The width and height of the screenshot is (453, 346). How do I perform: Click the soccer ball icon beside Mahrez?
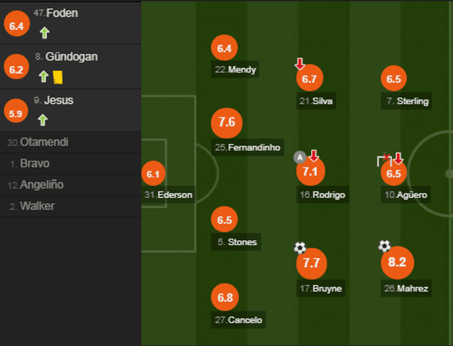click(385, 246)
